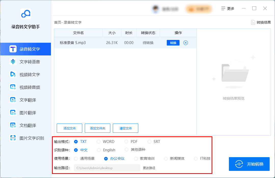Click the 录音转文字 sidebar icon

pos(13,49)
